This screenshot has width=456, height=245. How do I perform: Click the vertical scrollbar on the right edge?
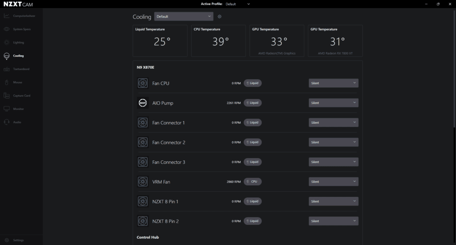point(454,69)
